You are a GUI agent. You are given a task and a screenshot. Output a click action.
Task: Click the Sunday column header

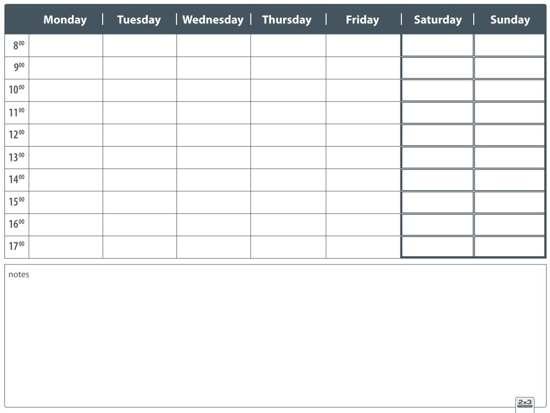click(x=510, y=20)
